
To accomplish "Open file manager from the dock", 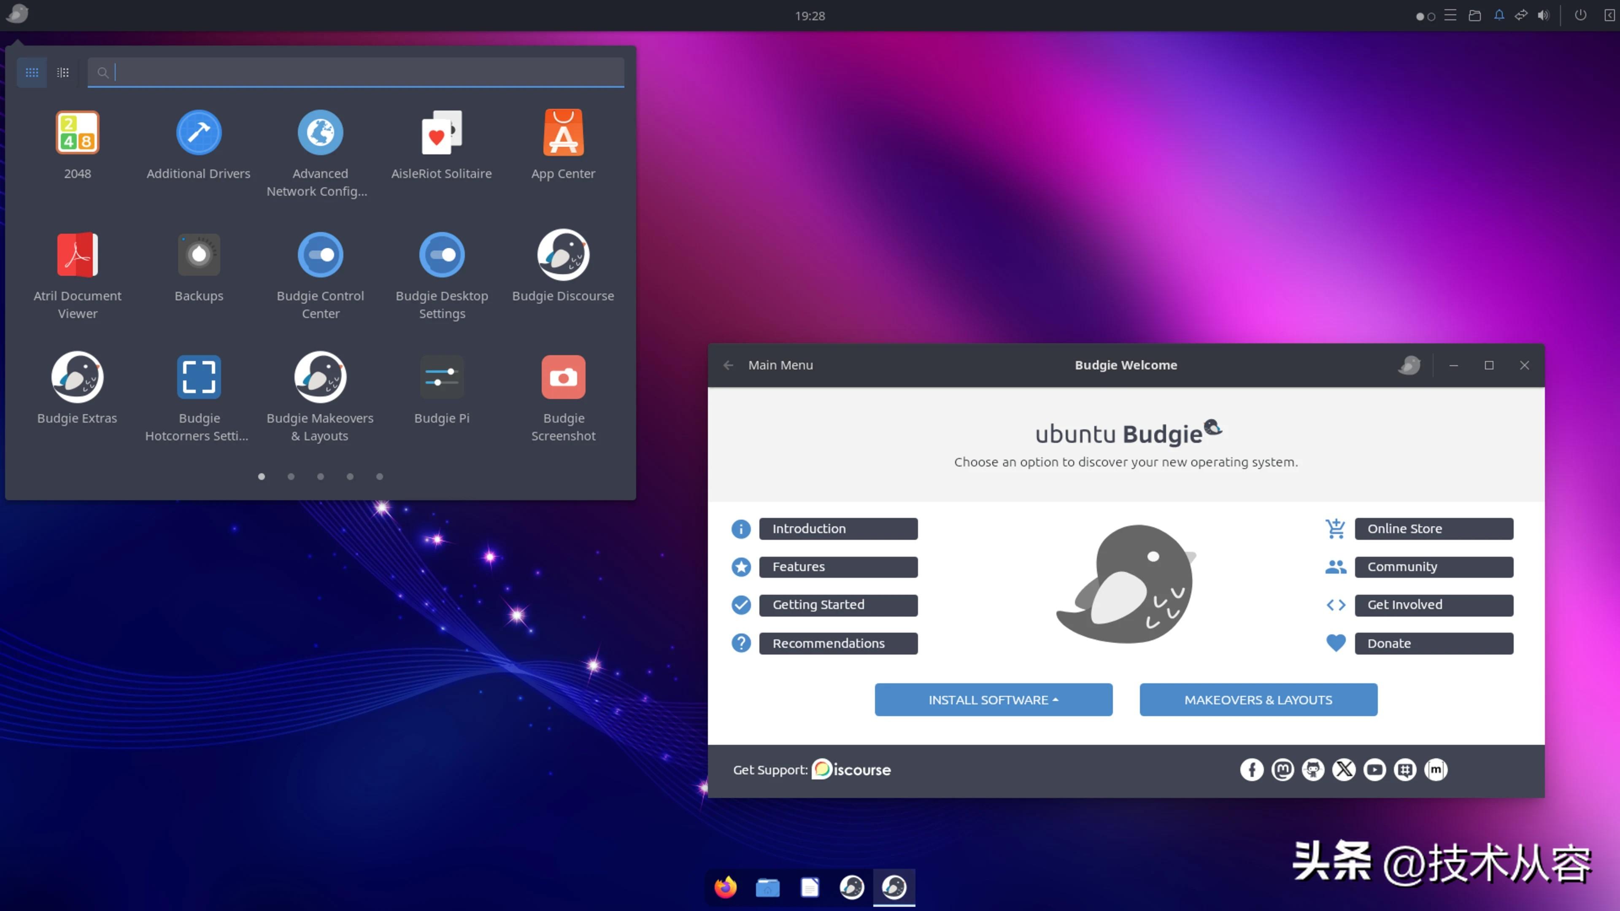I will tap(768, 888).
